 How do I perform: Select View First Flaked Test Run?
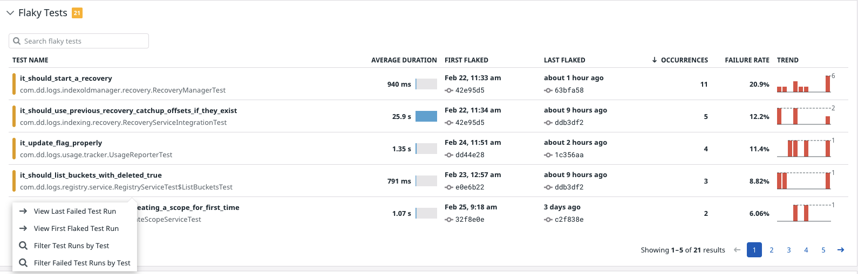76,228
